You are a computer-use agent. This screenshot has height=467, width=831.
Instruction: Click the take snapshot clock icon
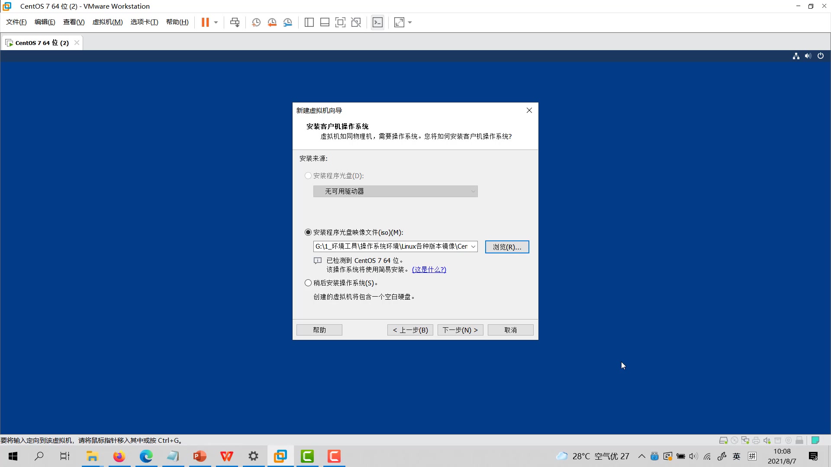point(256,22)
